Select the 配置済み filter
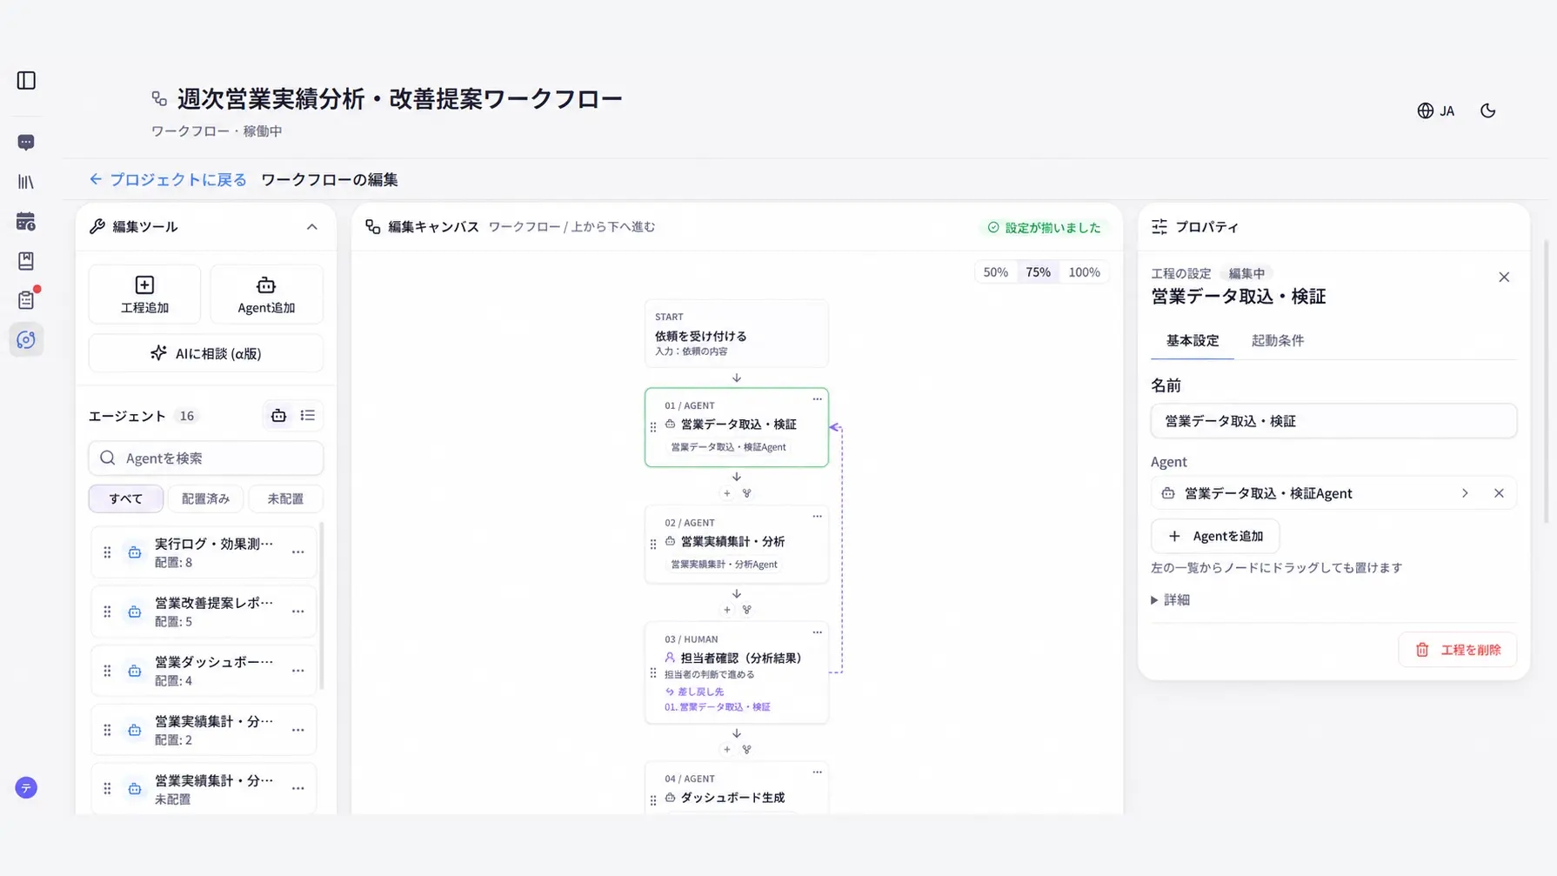1557x876 pixels. coord(205,498)
